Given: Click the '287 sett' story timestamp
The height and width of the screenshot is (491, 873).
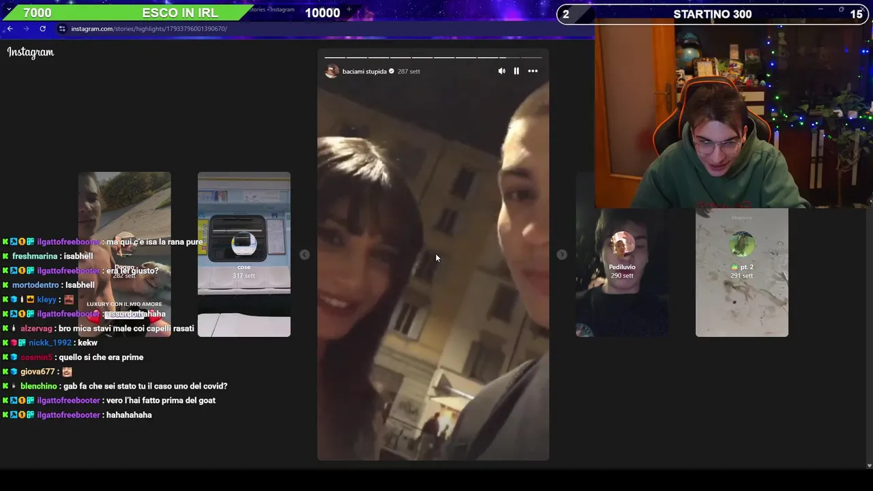Looking at the screenshot, I should (409, 71).
